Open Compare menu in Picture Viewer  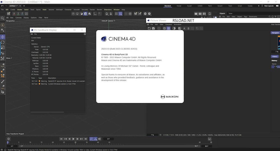point(168,24)
